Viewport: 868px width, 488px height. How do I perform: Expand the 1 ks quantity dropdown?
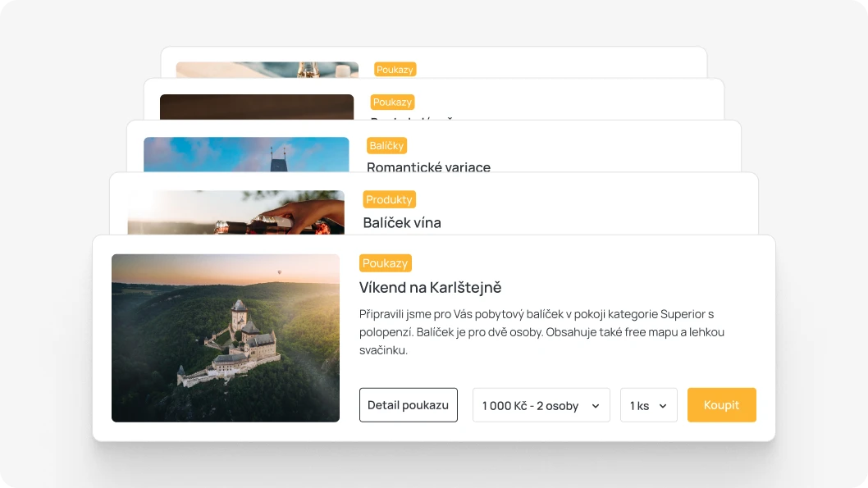point(648,405)
